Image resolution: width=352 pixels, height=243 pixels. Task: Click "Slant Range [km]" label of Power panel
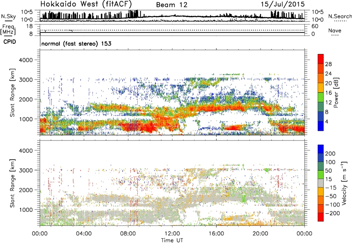pos(12,93)
